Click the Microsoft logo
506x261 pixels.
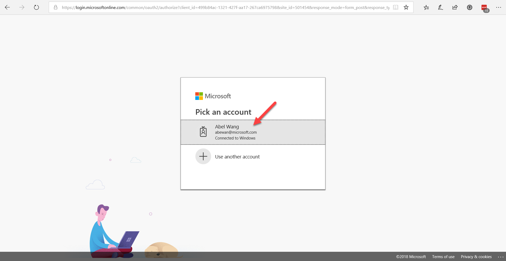pos(213,96)
